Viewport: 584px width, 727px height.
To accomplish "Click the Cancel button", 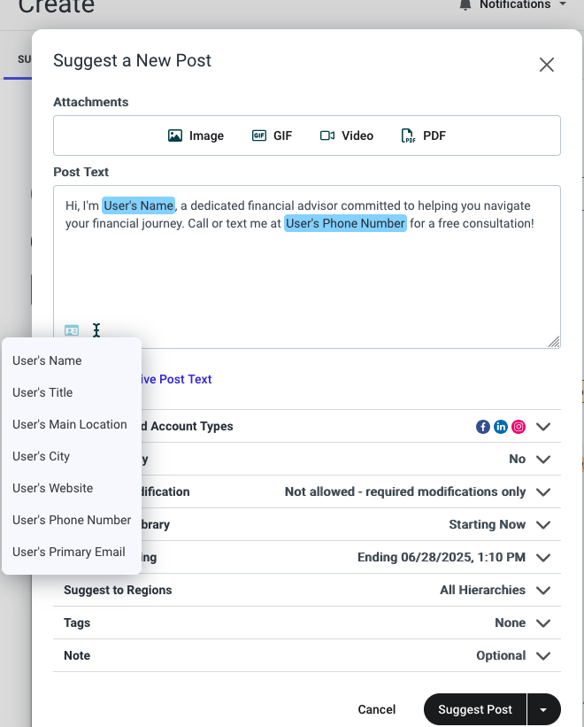I will (x=377, y=709).
